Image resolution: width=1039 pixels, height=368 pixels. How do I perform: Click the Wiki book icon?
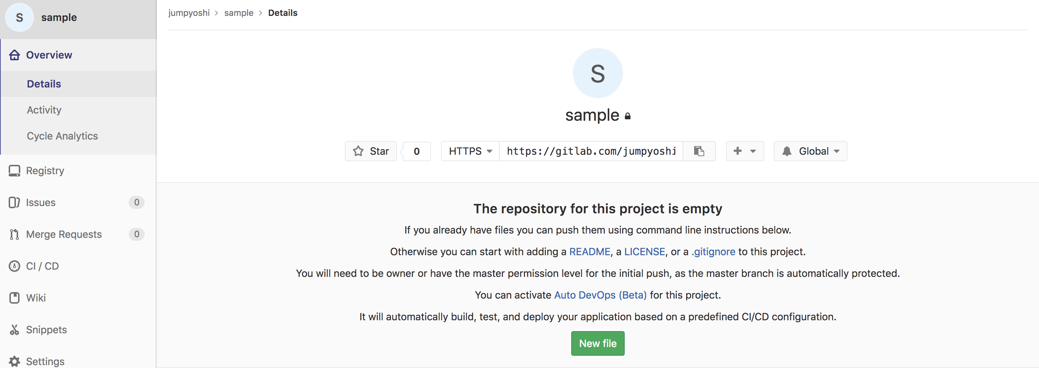tap(14, 298)
